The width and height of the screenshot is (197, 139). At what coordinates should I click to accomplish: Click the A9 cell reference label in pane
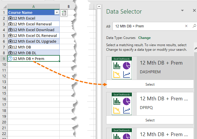[x=108, y=27]
